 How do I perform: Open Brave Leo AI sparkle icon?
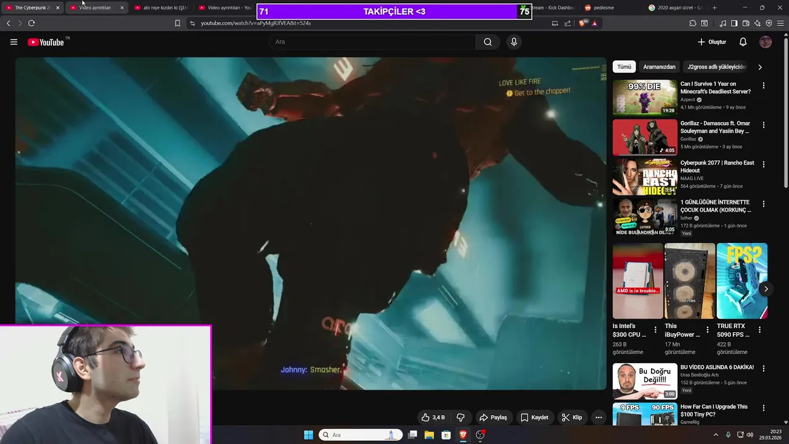pos(758,23)
